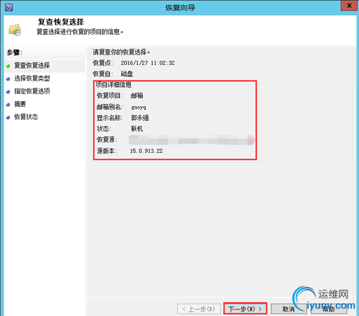The height and width of the screenshot is (316, 359).
Task: Click the 邮箱别名: field label
Action: pyautogui.click(x=110, y=107)
